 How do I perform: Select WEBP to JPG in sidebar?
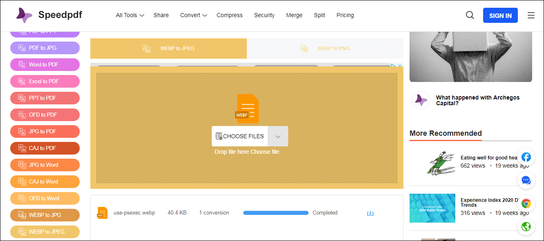tap(45, 215)
